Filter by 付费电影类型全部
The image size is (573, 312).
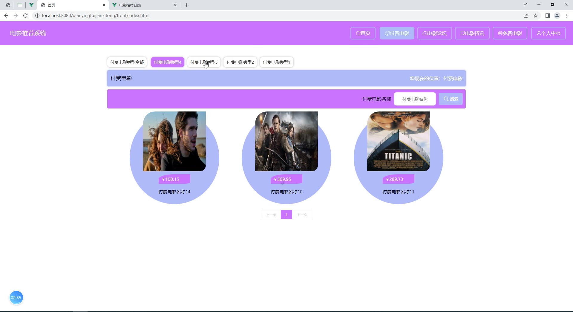click(127, 62)
